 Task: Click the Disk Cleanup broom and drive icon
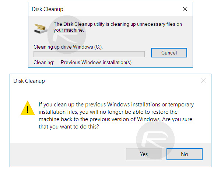coord(40,28)
